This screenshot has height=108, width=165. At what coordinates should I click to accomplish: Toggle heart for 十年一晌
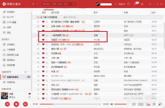click(43, 58)
